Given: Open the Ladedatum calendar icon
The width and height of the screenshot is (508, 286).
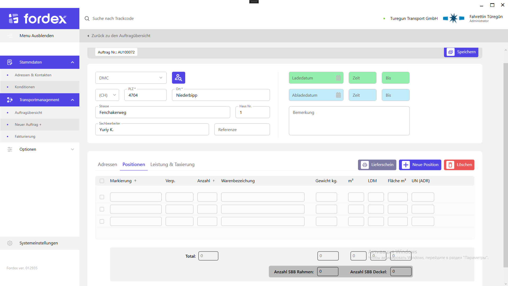Looking at the screenshot, I should 338,78.
